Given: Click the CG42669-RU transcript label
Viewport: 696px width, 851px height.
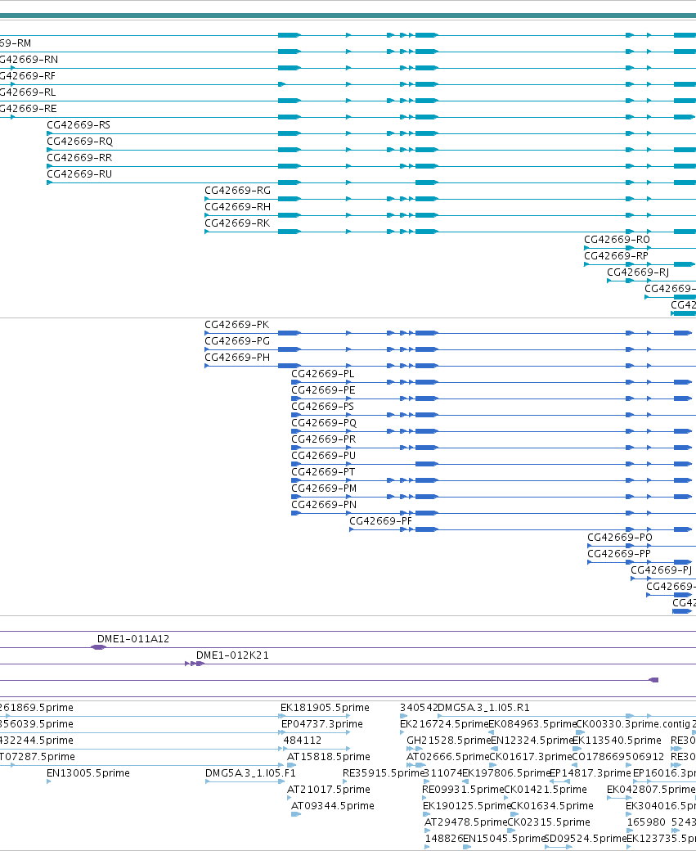Looking at the screenshot, I should (79, 173).
